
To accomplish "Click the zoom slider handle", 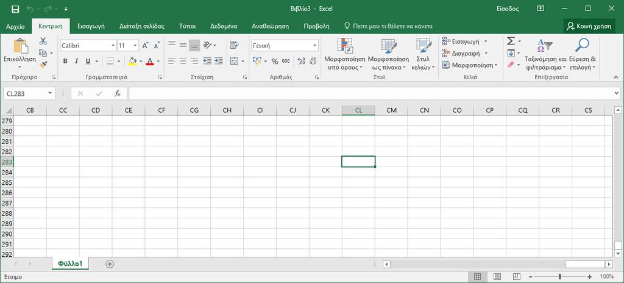I will tap(560, 276).
